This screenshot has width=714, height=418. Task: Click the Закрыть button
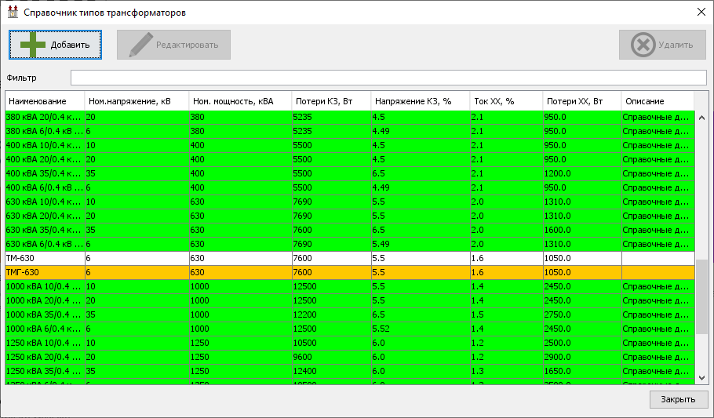[x=678, y=399]
